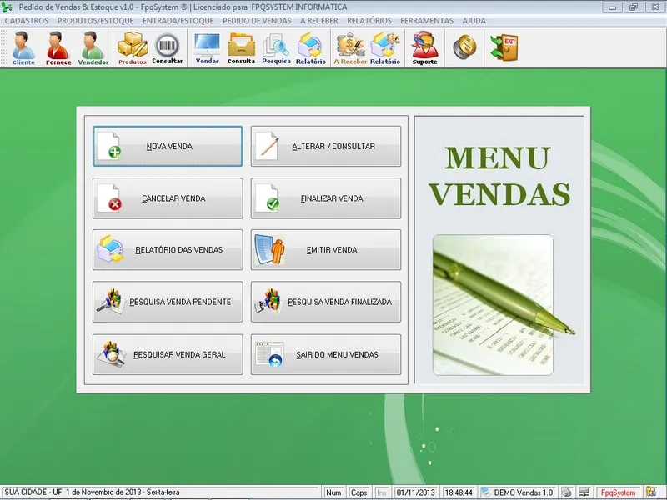
Task: Open Produtos boxes icon in toolbar
Action: coord(132,48)
